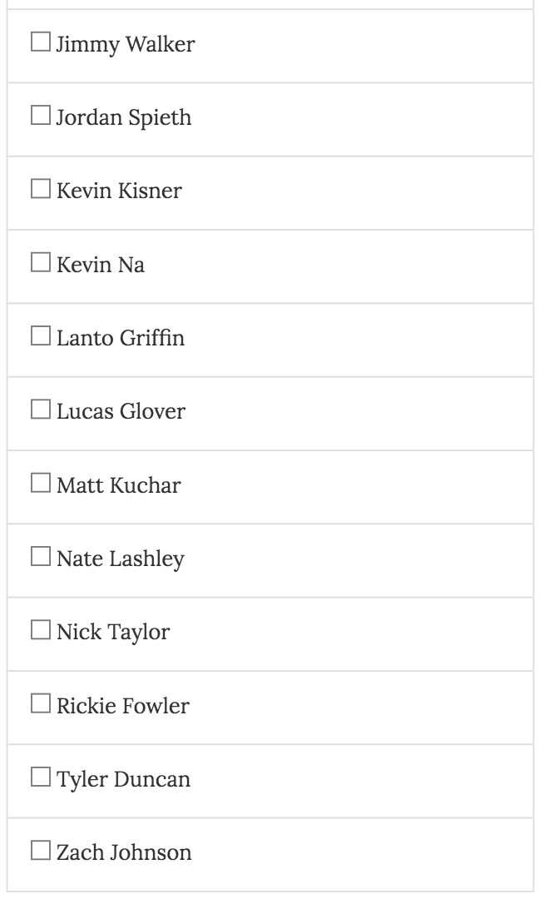Check the Zach Johnson checkbox
This screenshot has width=539, height=899.
tap(41, 851)
